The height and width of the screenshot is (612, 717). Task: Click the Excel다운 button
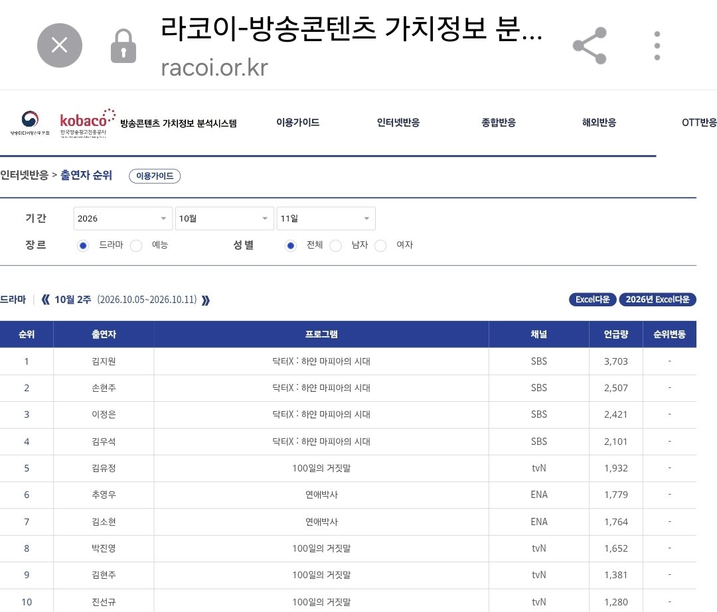[x=593, y=300]
